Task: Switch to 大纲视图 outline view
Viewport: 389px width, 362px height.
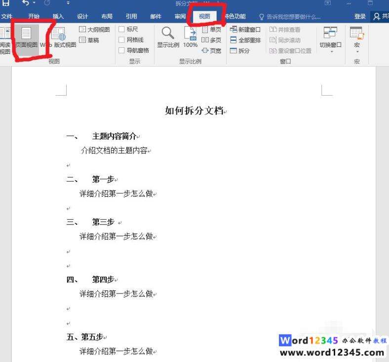Action: [94, 30]
